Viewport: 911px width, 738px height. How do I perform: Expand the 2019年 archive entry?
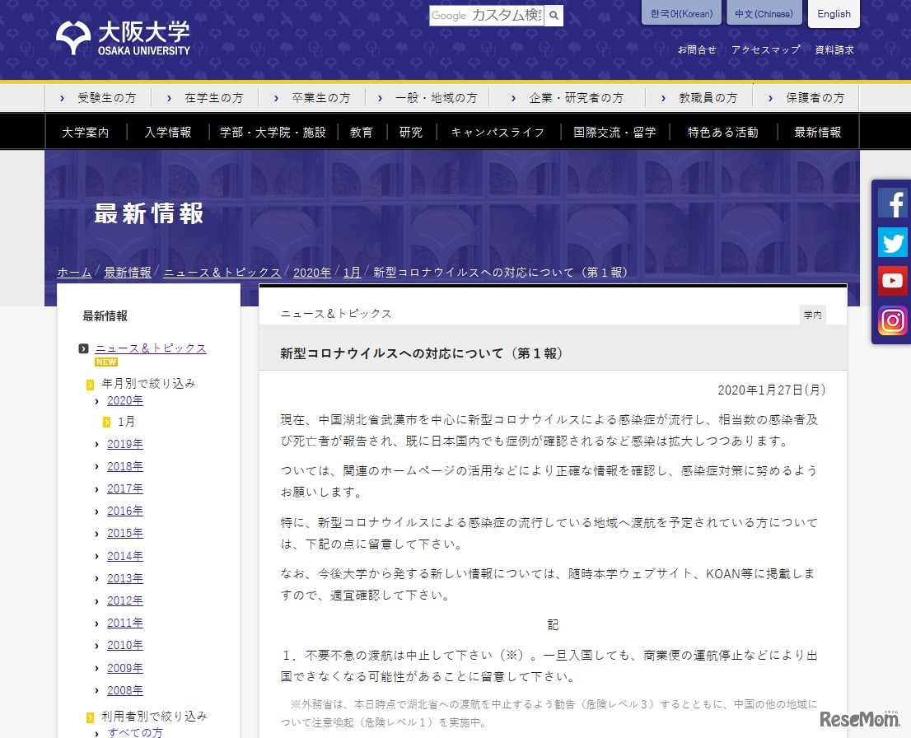click(125, 443)
